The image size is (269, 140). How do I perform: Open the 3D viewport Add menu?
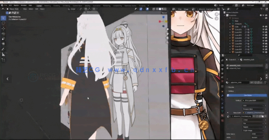(37, 9)
